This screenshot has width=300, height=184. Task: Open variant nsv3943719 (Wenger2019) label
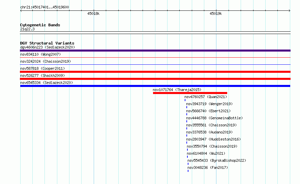209,104
